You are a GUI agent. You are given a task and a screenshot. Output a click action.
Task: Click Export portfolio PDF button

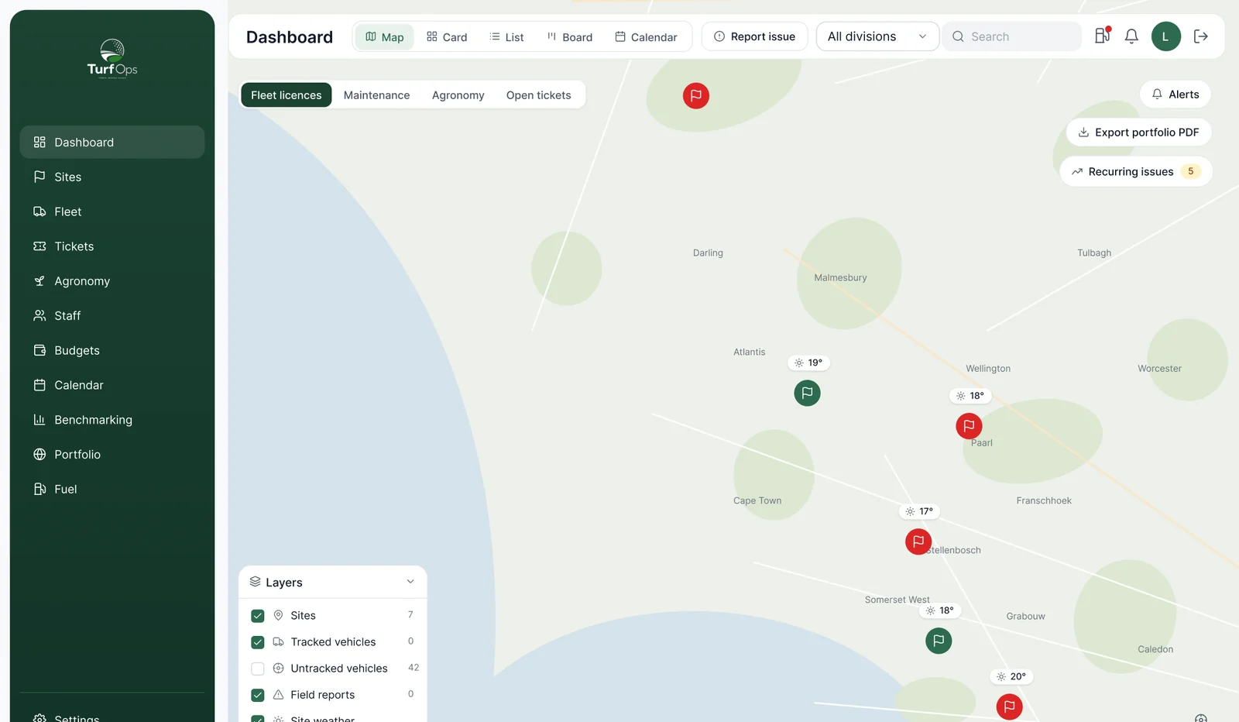1139,132
